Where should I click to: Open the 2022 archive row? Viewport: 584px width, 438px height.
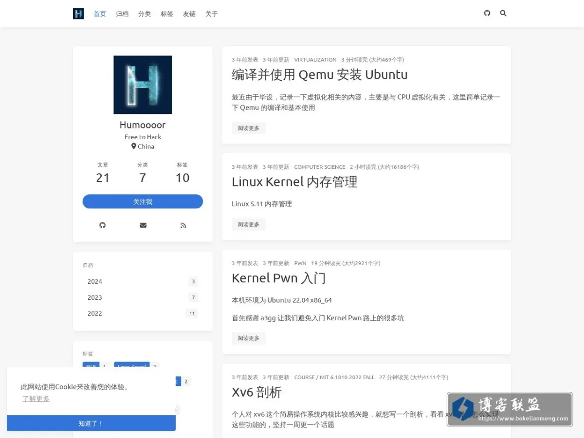point(143,313)
